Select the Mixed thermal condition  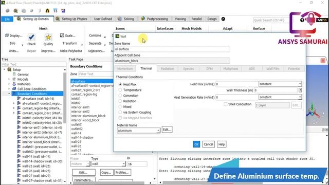pos(120,107)
